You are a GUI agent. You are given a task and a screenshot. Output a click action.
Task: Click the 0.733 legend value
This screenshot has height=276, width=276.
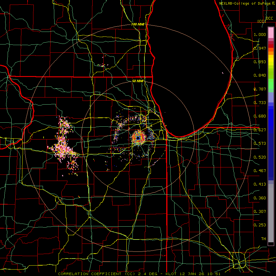click(260, 103)
